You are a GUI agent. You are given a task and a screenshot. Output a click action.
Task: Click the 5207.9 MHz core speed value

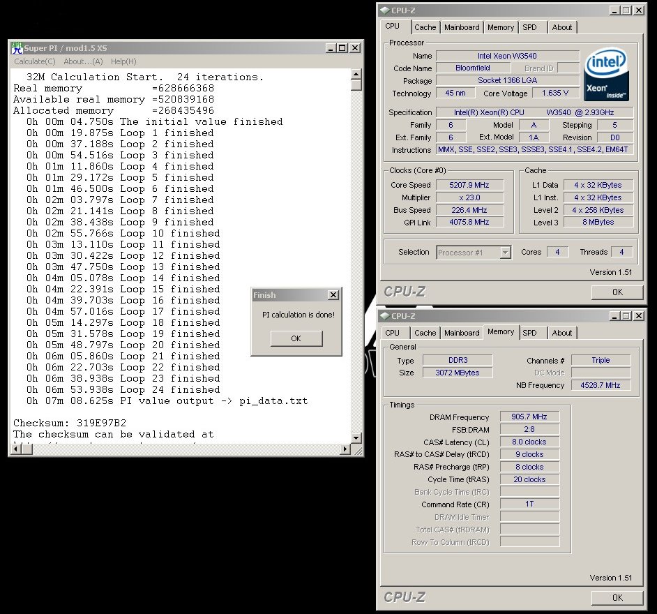pyautogui.click(x=469, y=185)
